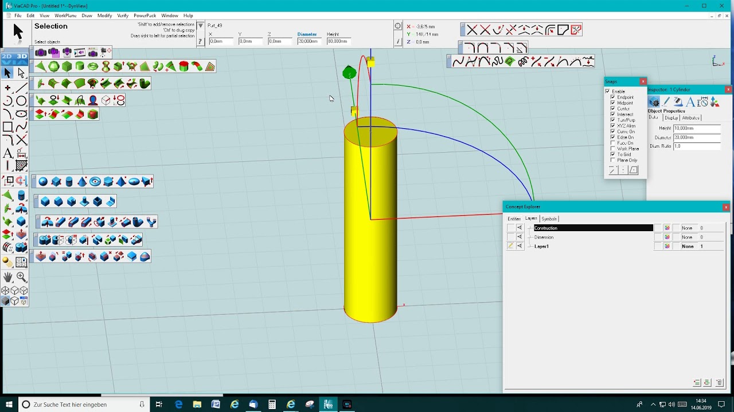Enable the Face On snap
Viewport: 734px width, 412px height.
613,143
